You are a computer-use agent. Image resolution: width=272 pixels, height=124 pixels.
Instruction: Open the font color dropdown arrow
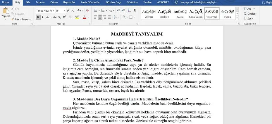point(88,17)
